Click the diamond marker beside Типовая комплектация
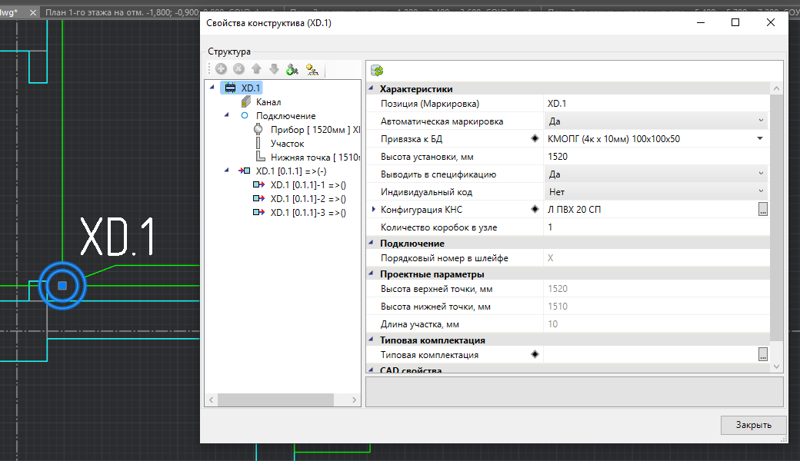This screenshot has width=800, height=461. tap(535, 355)
